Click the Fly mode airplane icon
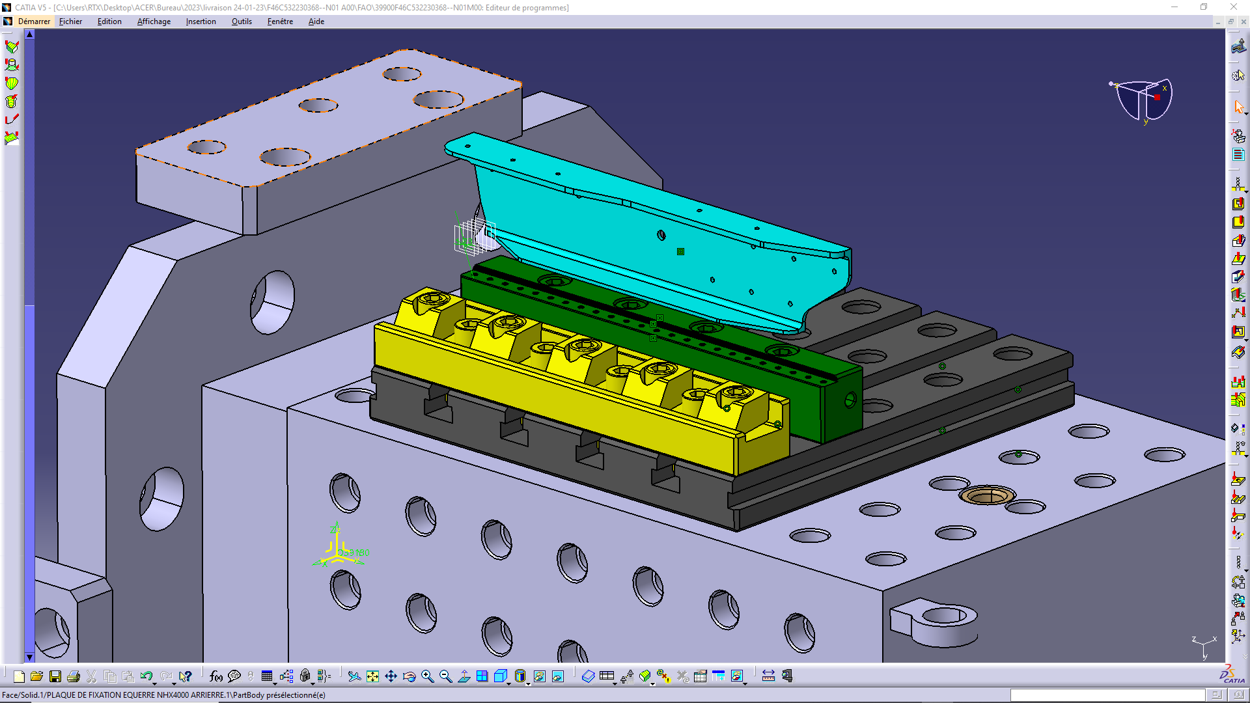The width and height of the screenshot is (1250, 703). click(354, 676)
